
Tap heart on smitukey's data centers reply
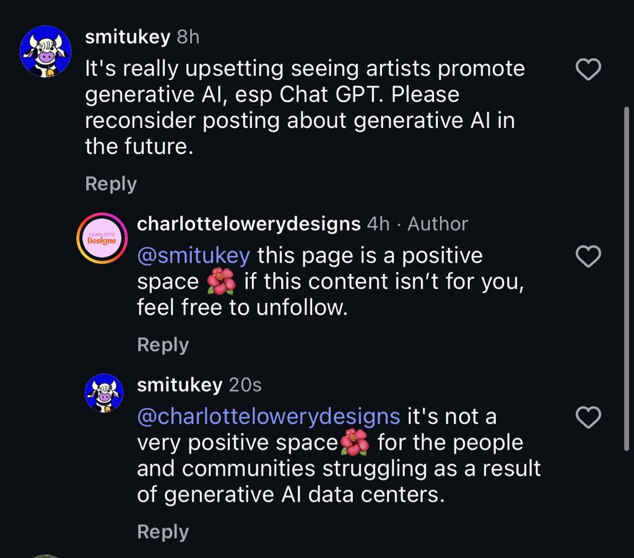tap(588, 418)
